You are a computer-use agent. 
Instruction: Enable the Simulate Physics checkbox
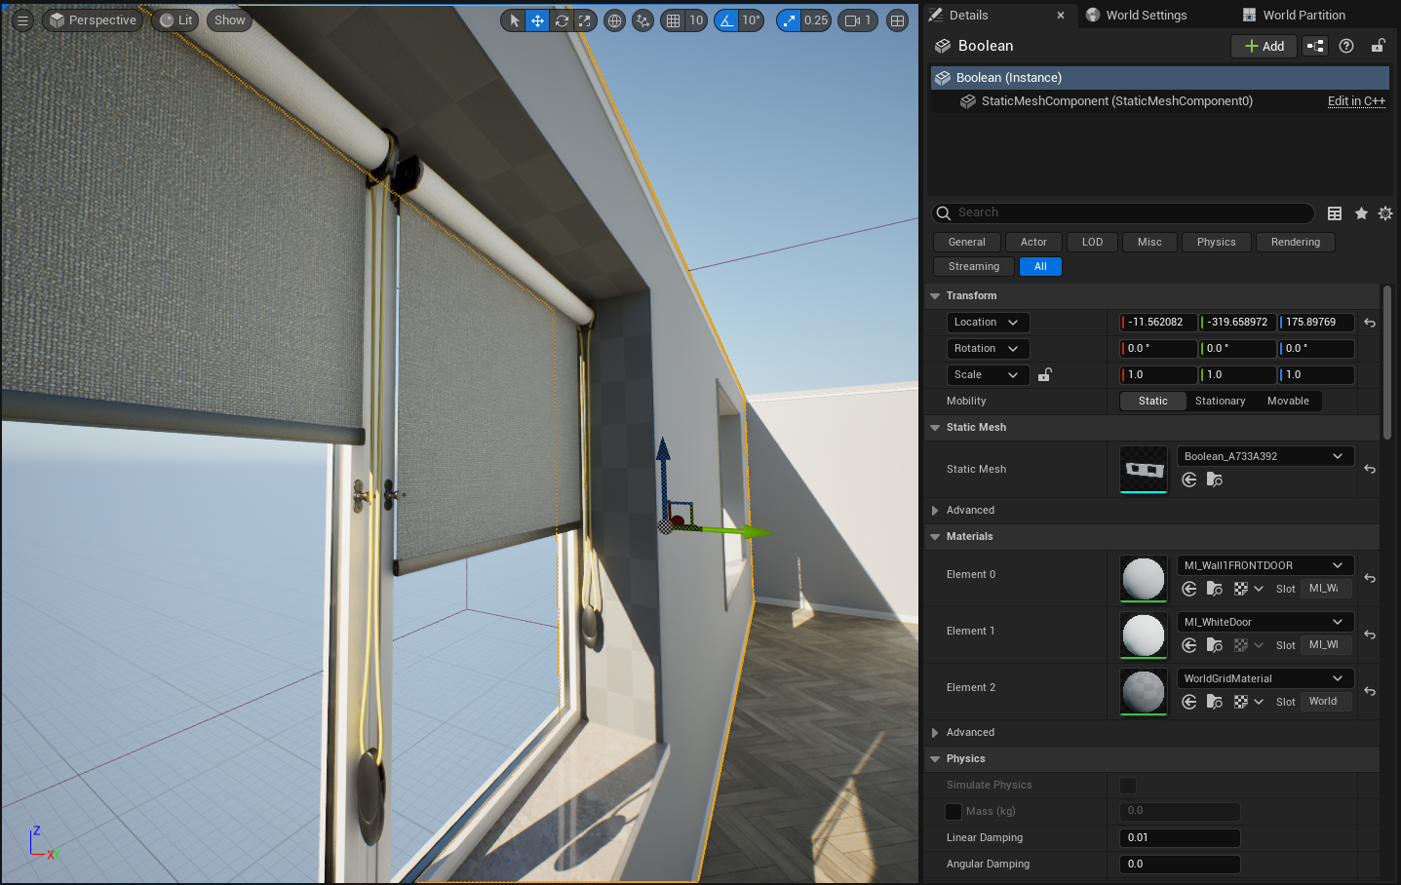click(x=1128, y=786)
